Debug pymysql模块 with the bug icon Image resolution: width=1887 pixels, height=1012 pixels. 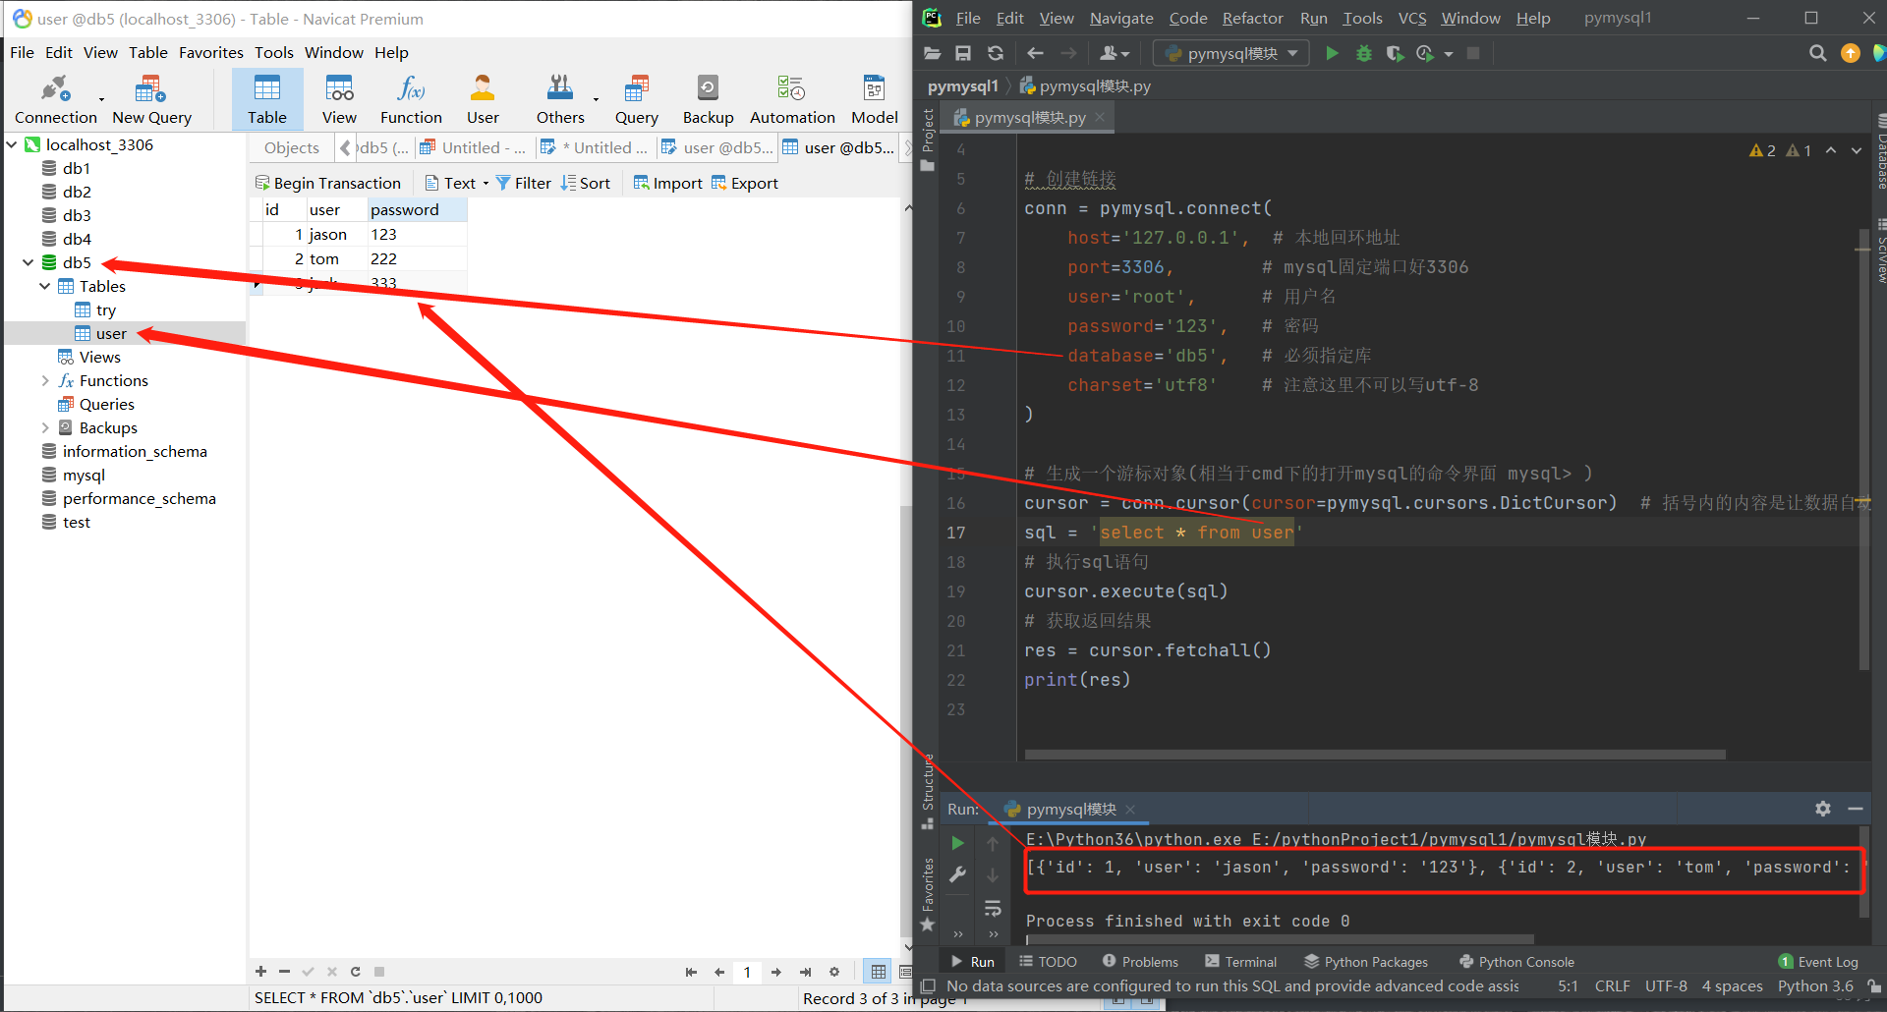pyautogui.click(x=1364, y=53)
